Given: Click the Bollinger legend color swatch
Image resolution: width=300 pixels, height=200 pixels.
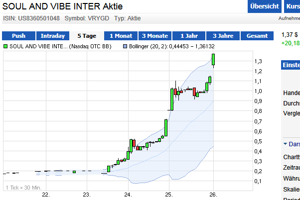Looking at the screenshot, I should coord(125,46).
